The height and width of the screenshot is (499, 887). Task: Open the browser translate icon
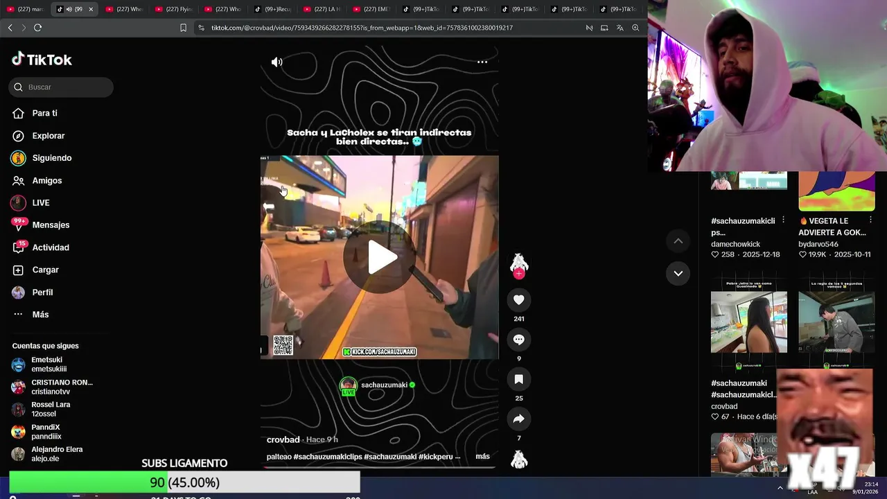[x=620, y=28]
